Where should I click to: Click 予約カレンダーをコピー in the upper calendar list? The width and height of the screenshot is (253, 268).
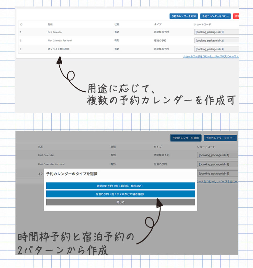pos(215,16)
